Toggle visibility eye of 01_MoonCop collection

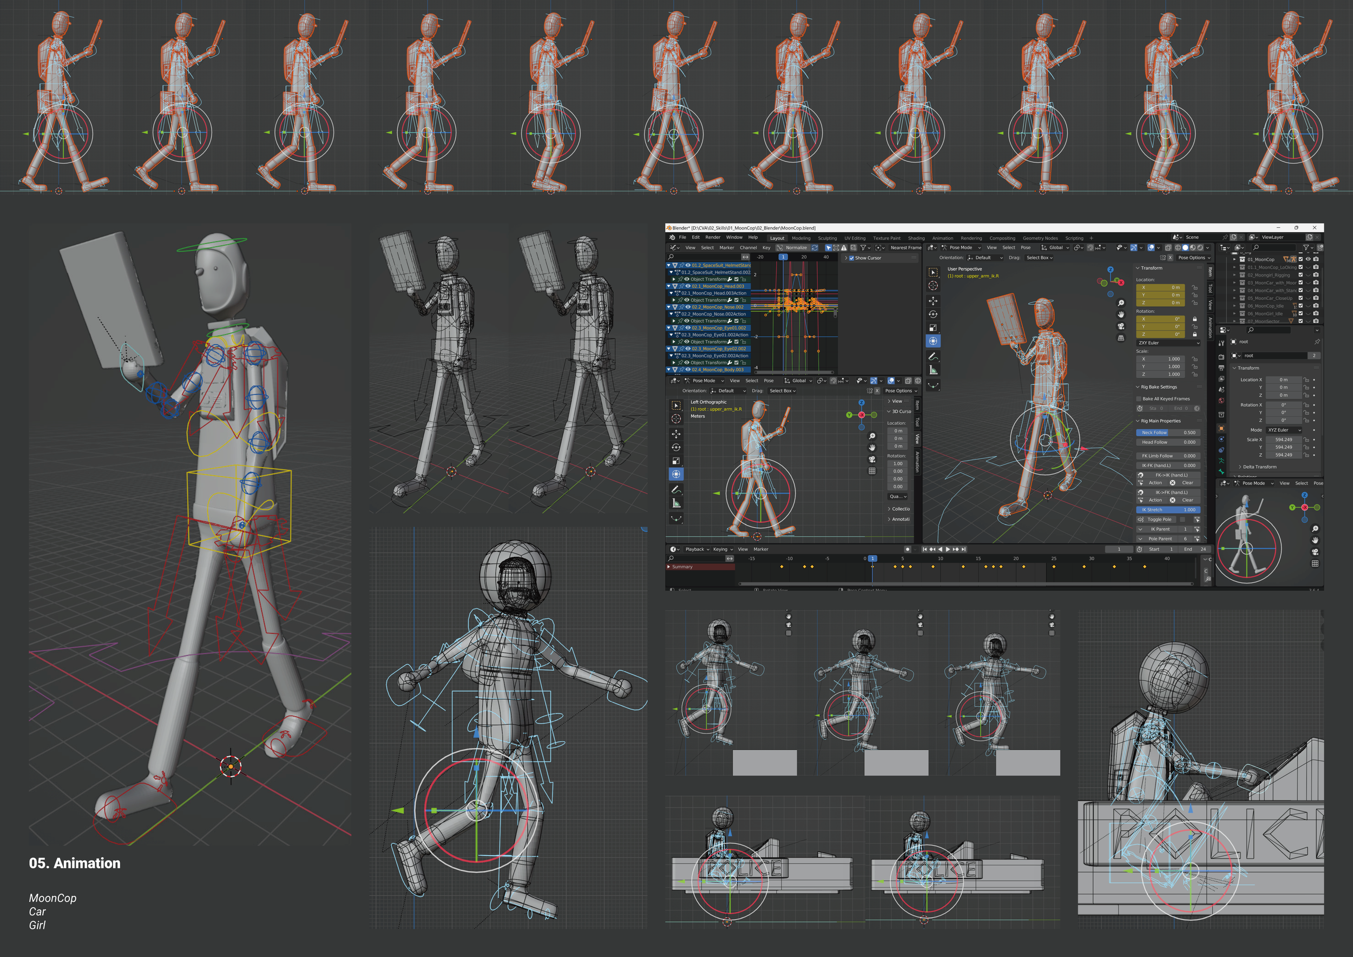[x=1308, y=259]
